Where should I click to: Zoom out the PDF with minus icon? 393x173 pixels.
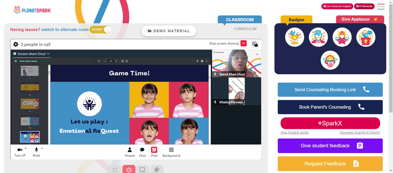pyautogui.click(x=105, y=61)
